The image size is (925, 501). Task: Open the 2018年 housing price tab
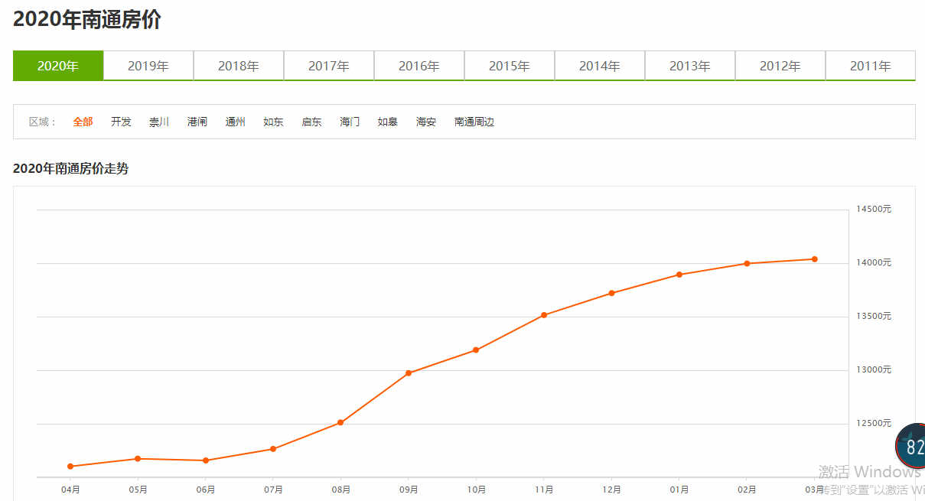(x=238, y=66)
